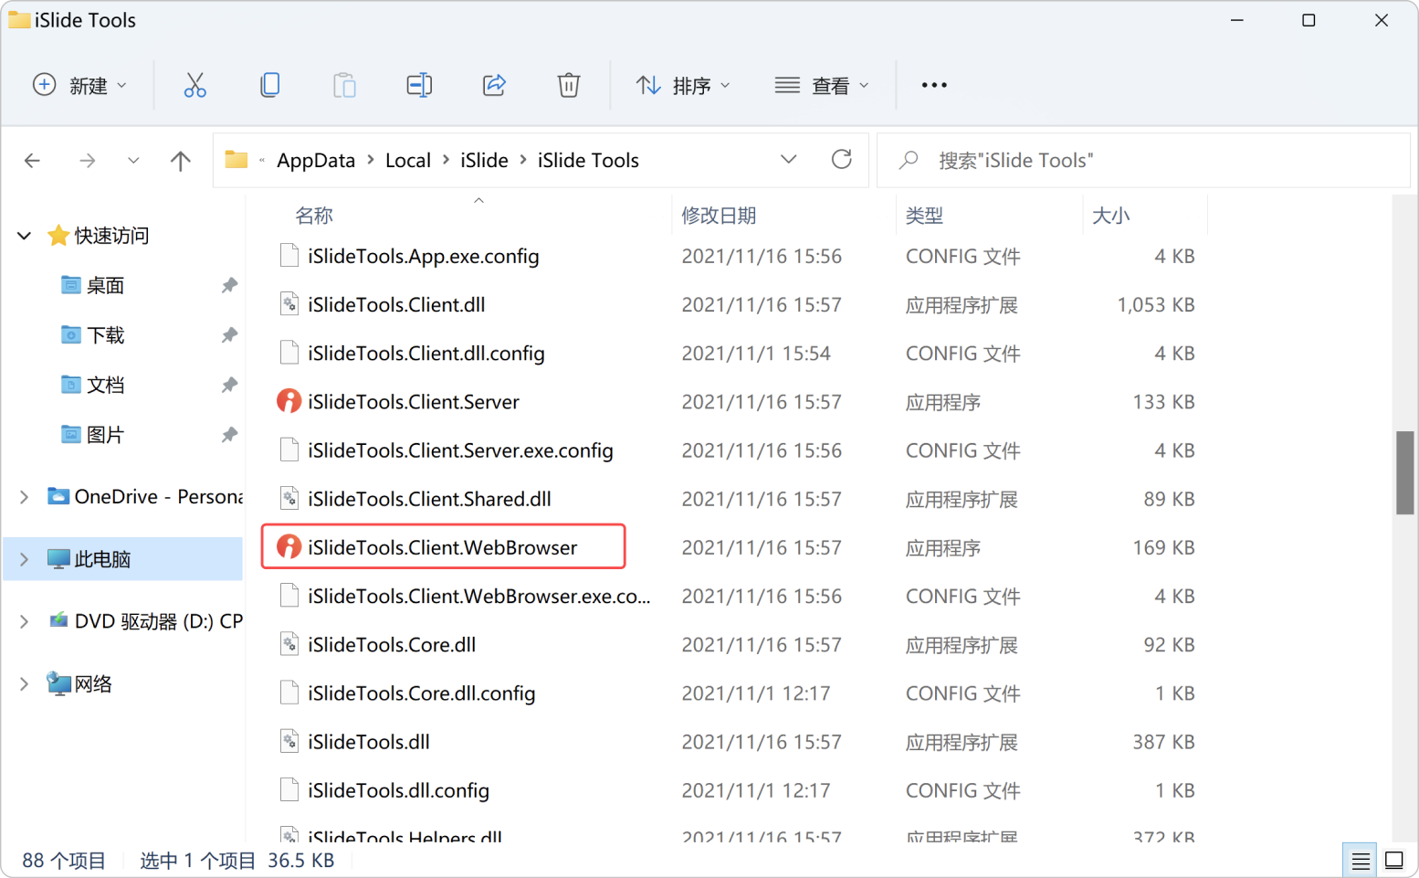Screen dimensions: 1419x878
Task: Expand the DVD 驱动器 (D:) node
Action: coord(25,621)
